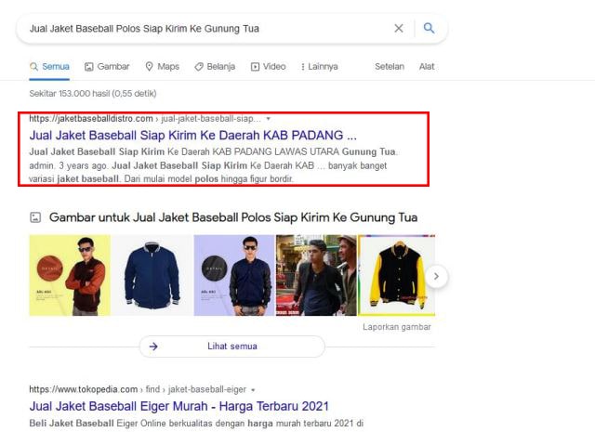
Task: Switch to the Maps tab
Action: 162,67
